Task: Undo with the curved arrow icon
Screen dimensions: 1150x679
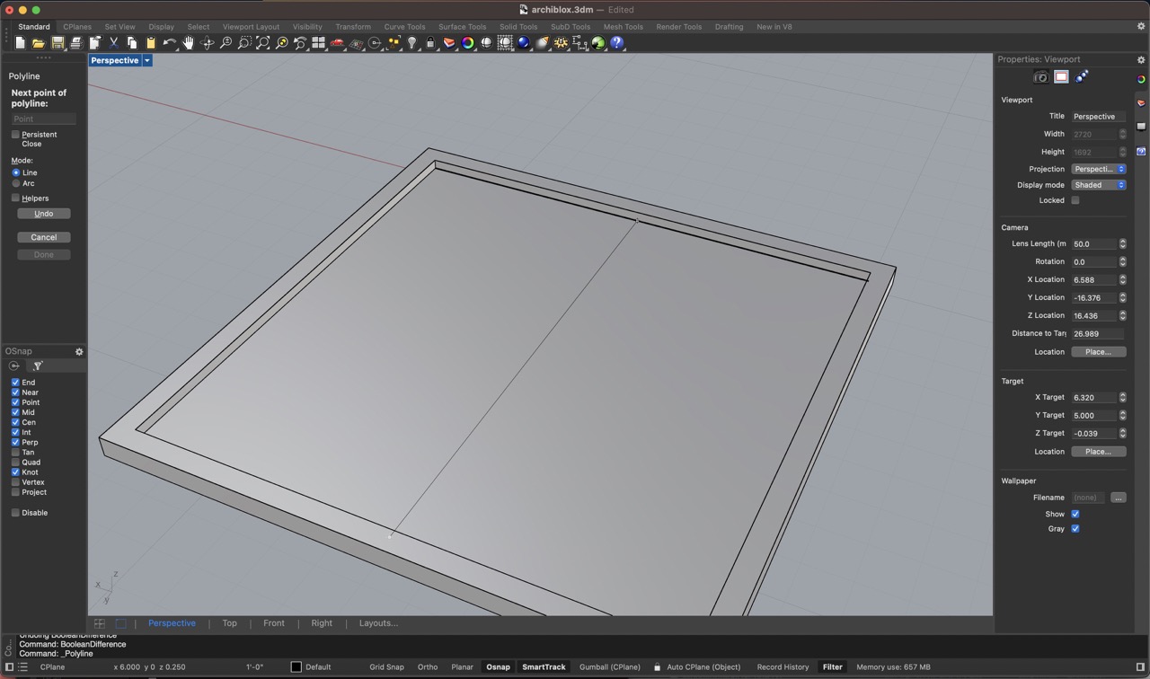Action: tap(170, 43)
